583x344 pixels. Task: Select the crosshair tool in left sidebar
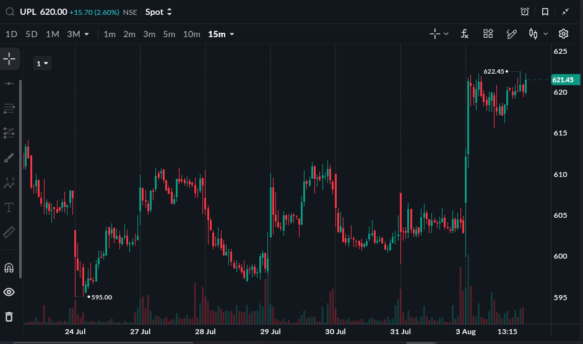click(x=9, y=59)
